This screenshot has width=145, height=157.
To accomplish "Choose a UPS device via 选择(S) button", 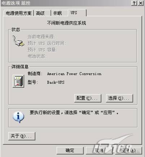I will (x=119, y=98).
